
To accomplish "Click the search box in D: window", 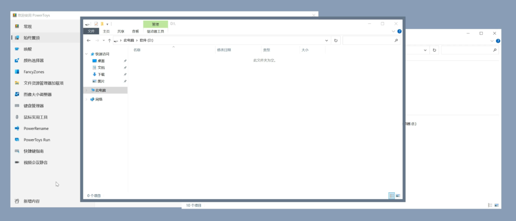I will (370, 40).
